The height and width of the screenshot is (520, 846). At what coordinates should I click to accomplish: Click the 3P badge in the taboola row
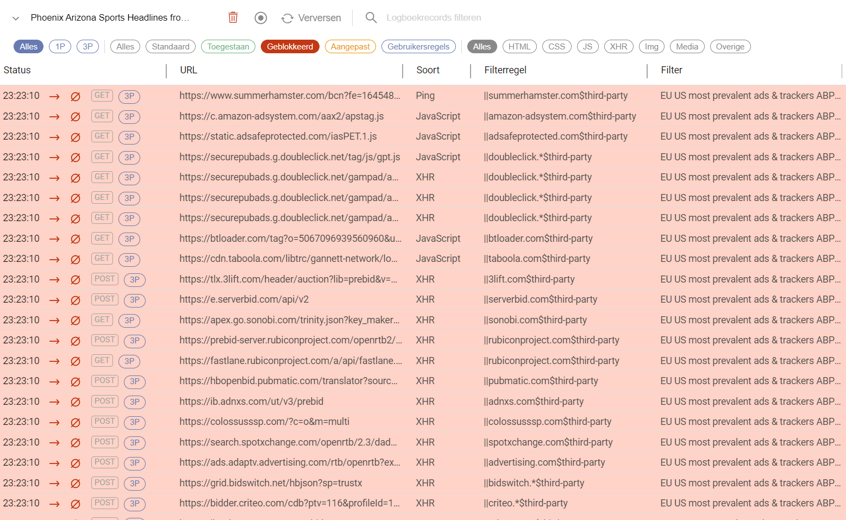click(129, 259)
